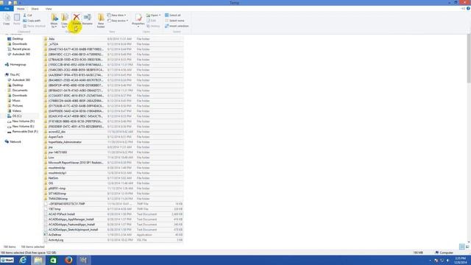
Task: Click the ribbon help question mark icon
Action: coord(468,8)
